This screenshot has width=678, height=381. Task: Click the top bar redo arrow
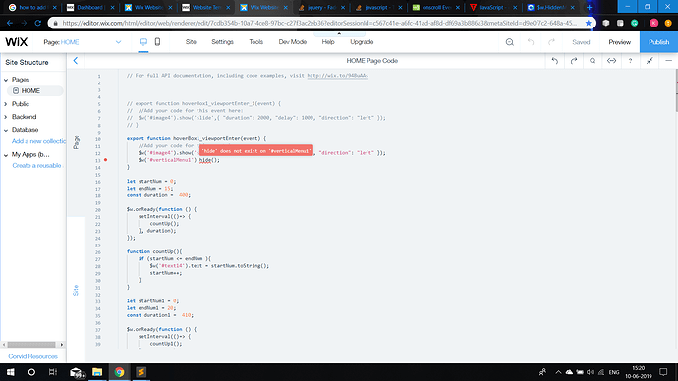point(552,42)
